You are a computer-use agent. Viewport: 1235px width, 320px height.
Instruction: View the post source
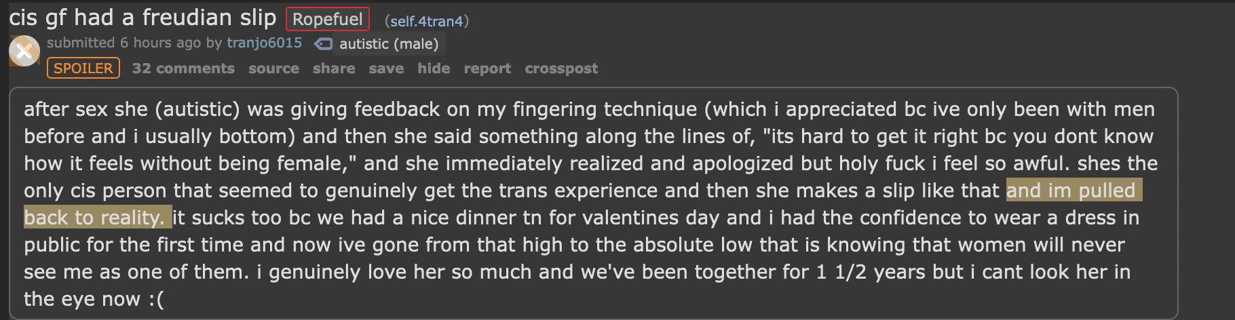(273, 68)
